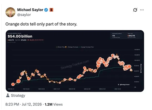The image size is (152, 110).
Task: Click the tweet text about orange dots
Action: pyautogui.click(x=41, y=24)
